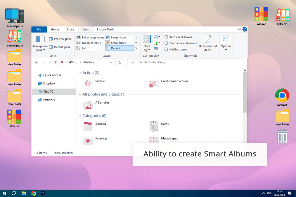Open the Options button
296x197 pixels.
[x=226, y=43]
